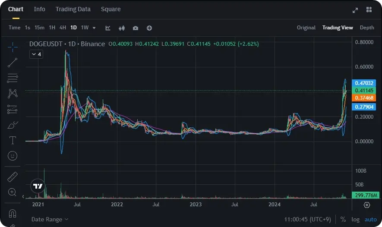
Task: Click the 0.80000 price axis label
Action: 364,42
